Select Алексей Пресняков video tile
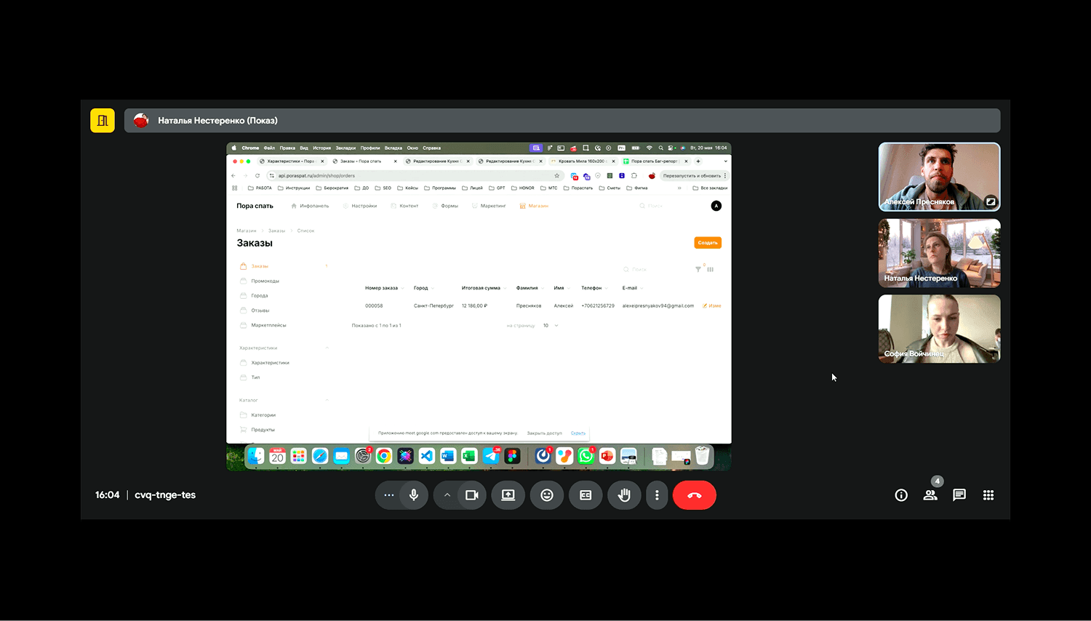This screenshot has height=621, width=1091. (x=939, y=177)
